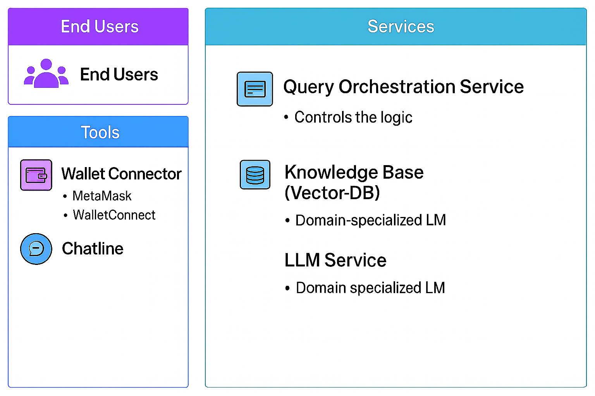
Task: Click the purple End Users group icon
Action: pyautogui.click(x=46, y=73)
